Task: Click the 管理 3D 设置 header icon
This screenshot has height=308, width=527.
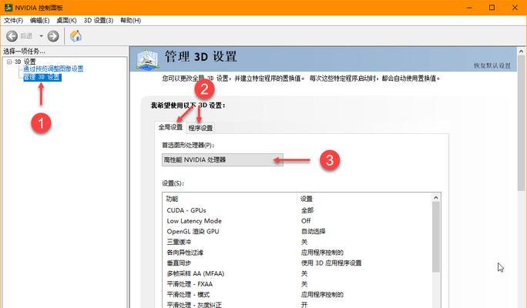Action: (148, 59)
